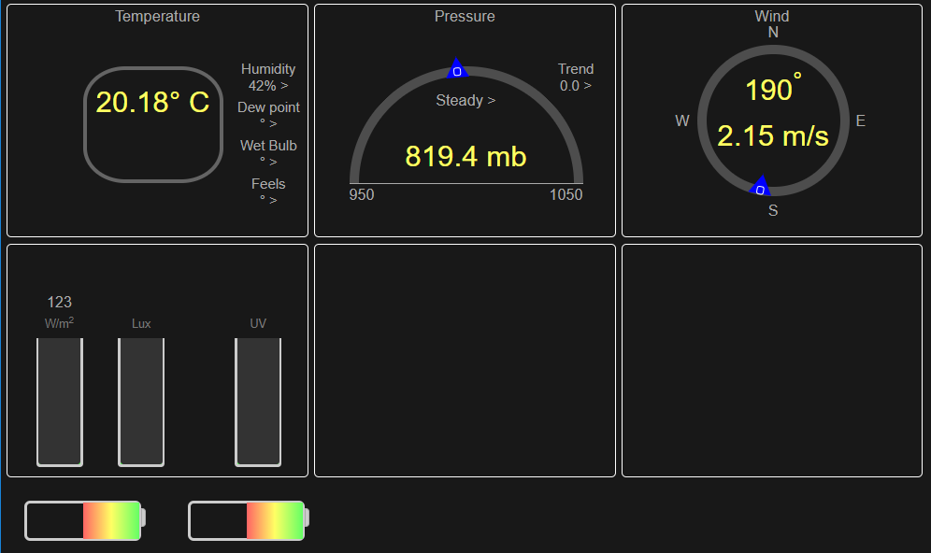The image size is (931, 553).
Task: Click the blue wind direction arrow
Action: pyautogui.click(x=761, y=187)
